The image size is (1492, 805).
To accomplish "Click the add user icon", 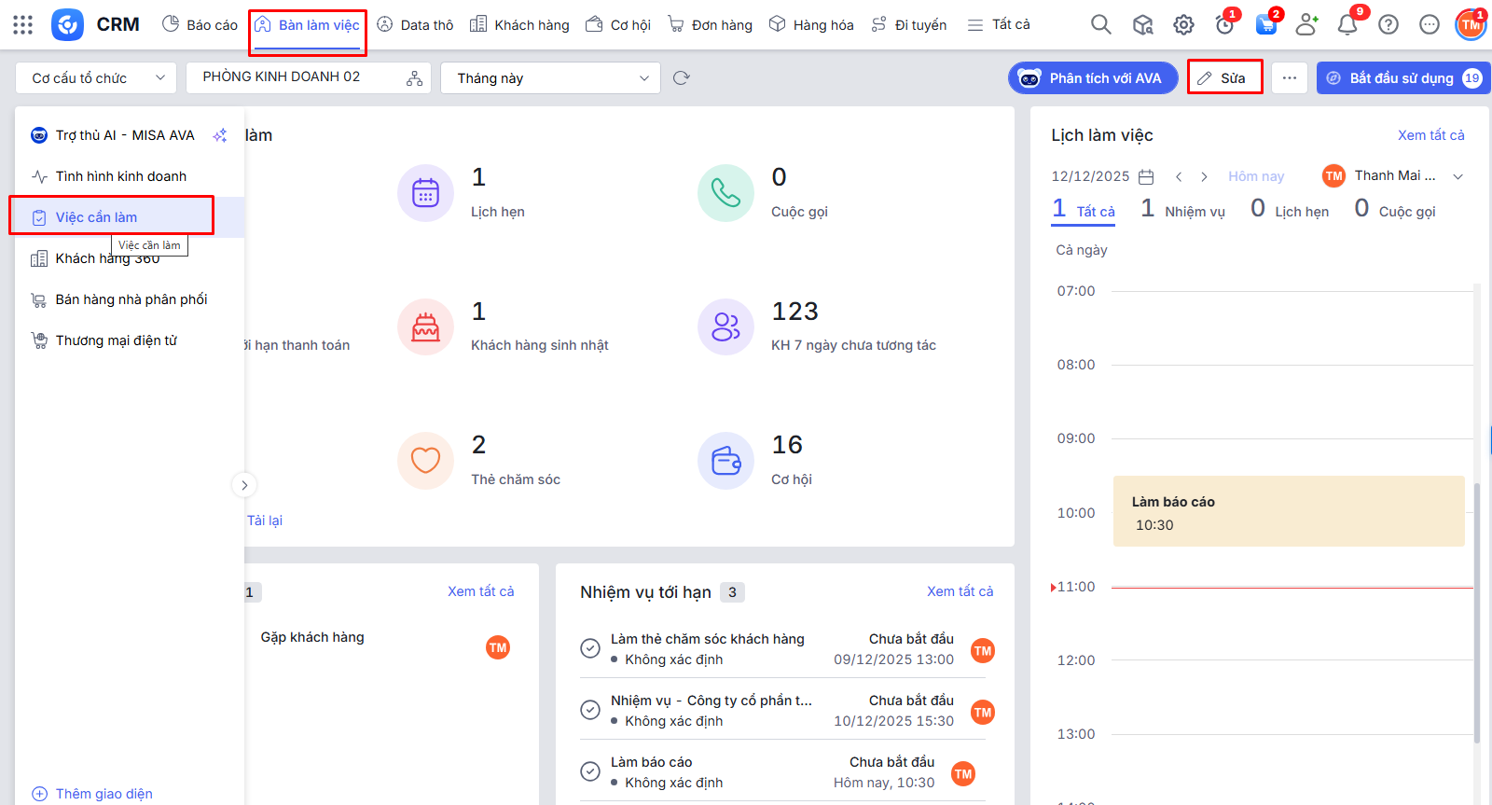I will pyautogui.click(x=1306, y=25).
